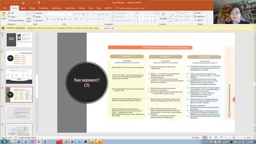Click the Font Color icon
Image resolution: width=256 pixels, height=144 pixels.
point(82,19)
